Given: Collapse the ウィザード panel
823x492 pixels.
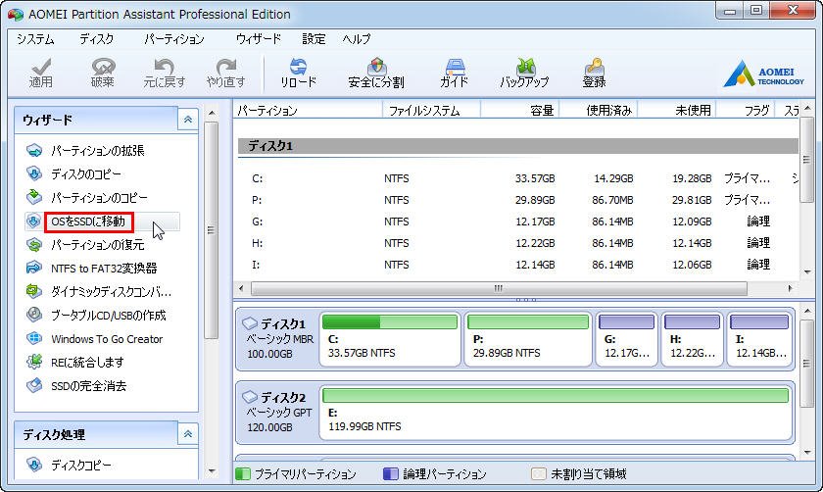Looking at the screenshot, I should (x=188, y=120).
